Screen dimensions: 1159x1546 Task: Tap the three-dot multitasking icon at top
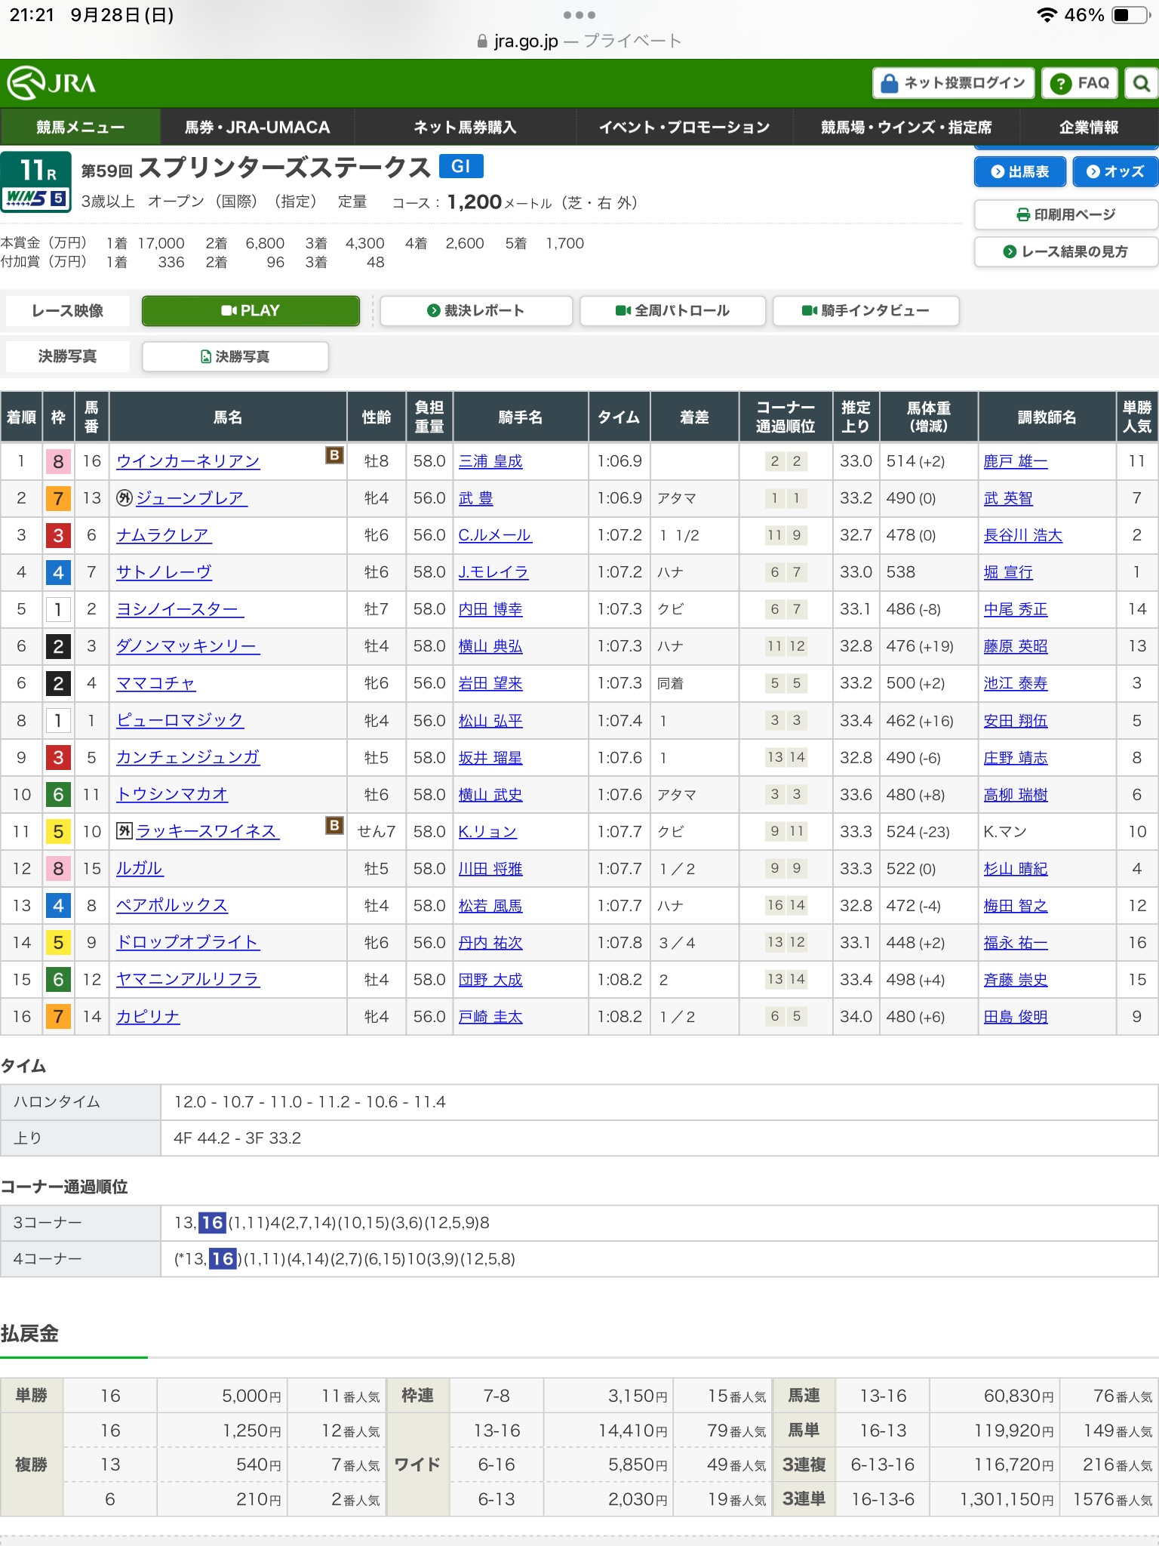pyautogui.click(x=579, y=15)
